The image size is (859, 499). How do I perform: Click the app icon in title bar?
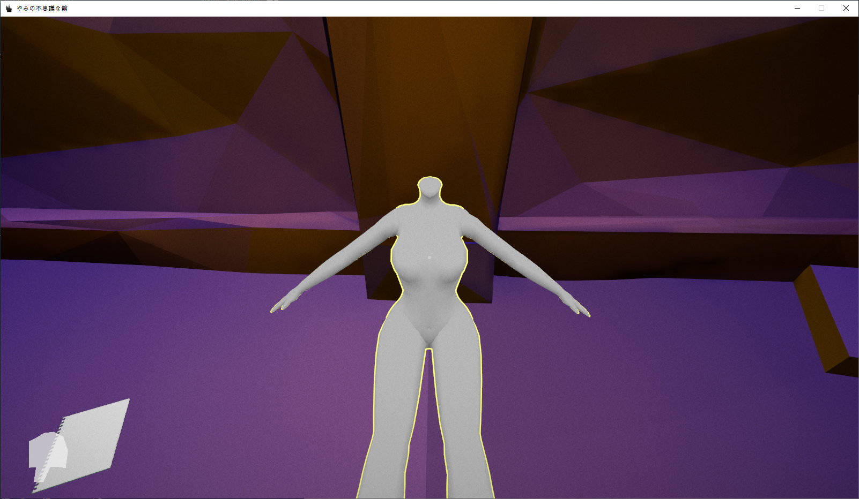[x=9, y=8]
